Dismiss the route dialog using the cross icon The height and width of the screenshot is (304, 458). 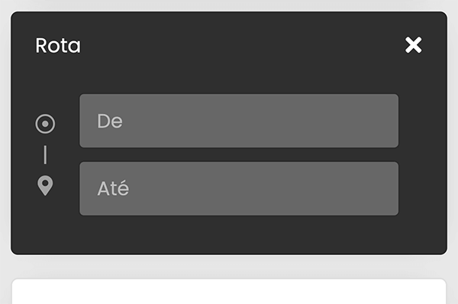(413, 45)
